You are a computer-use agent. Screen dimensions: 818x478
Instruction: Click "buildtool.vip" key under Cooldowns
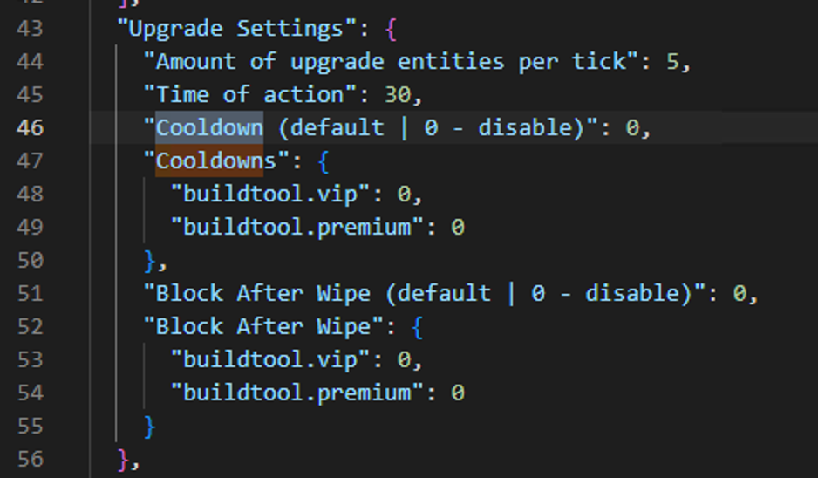(x=270, y=195)
